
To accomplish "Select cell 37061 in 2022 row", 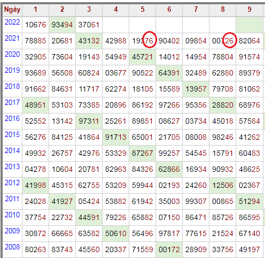I will tap(89, 25).
